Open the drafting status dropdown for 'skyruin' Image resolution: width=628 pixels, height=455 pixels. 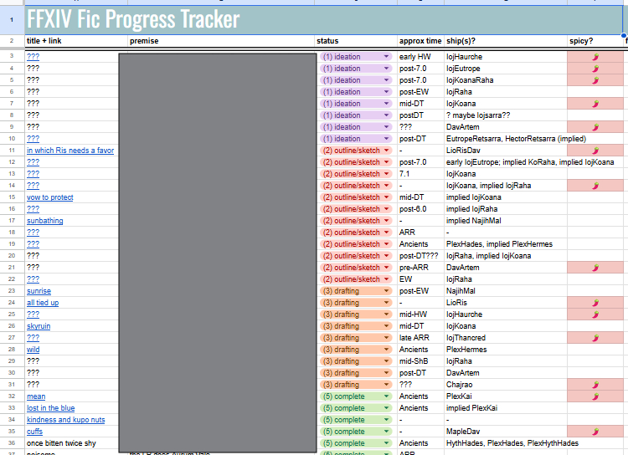386,326
